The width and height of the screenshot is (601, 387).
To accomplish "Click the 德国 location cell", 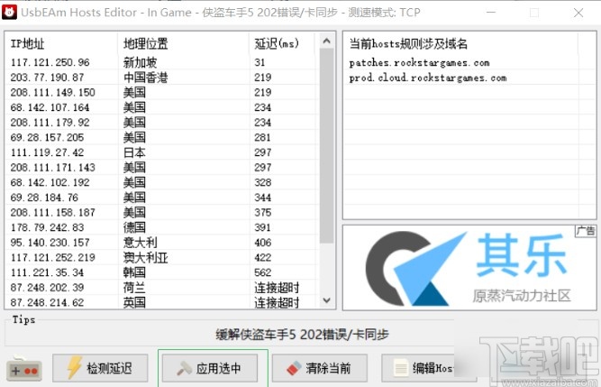I will [134, 227].
